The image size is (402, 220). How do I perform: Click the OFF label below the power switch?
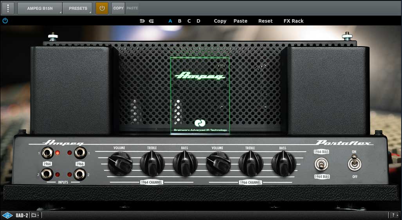point(355,177)
